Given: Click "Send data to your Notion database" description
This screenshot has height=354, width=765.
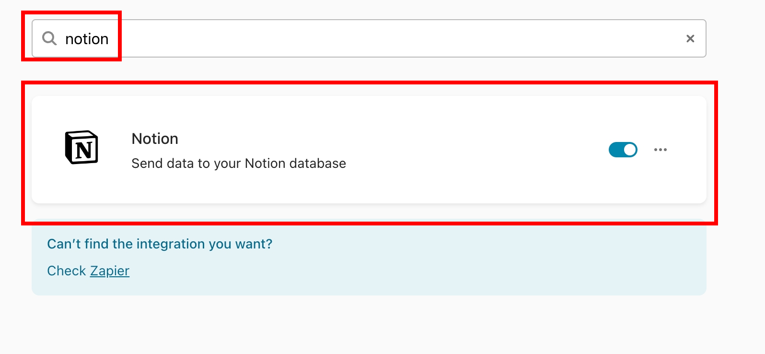Looking at the screenshot, I should pos(239,164).
